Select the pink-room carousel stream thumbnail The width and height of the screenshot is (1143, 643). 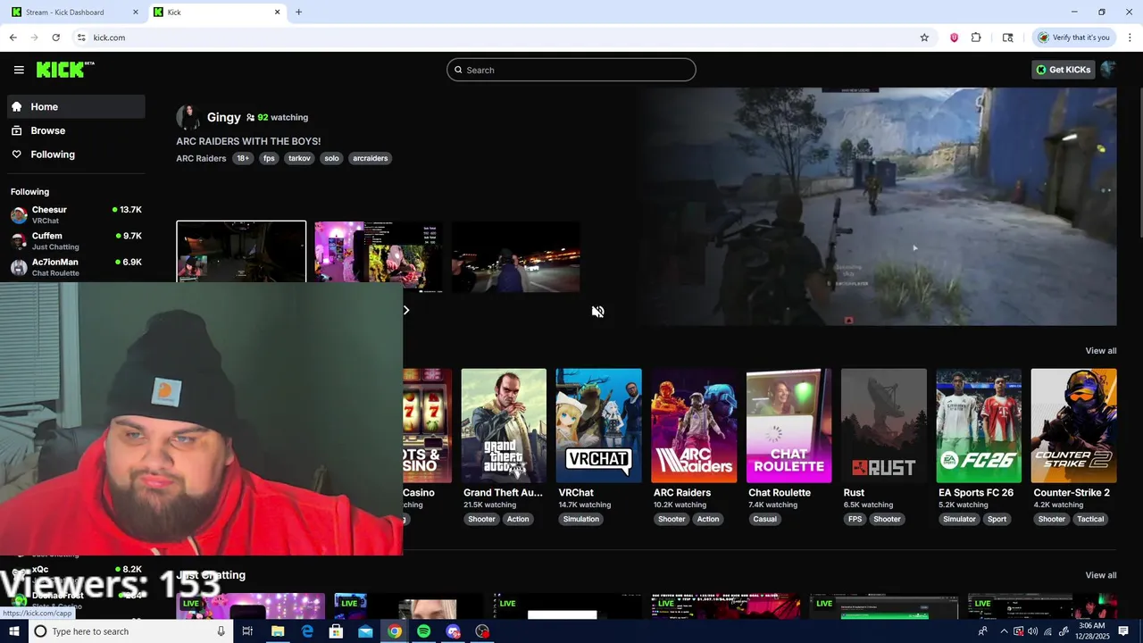point(379,256)
